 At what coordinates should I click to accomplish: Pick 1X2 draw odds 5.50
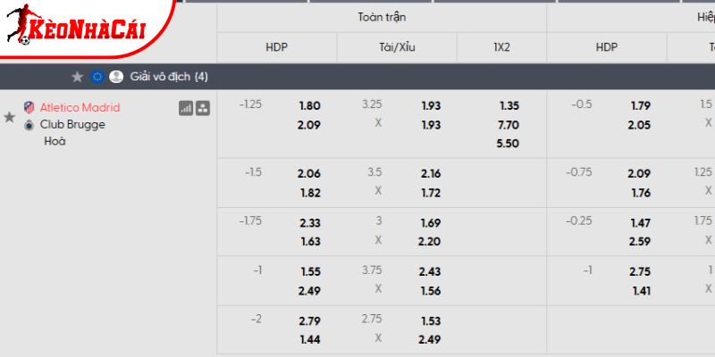click(508, 144)
